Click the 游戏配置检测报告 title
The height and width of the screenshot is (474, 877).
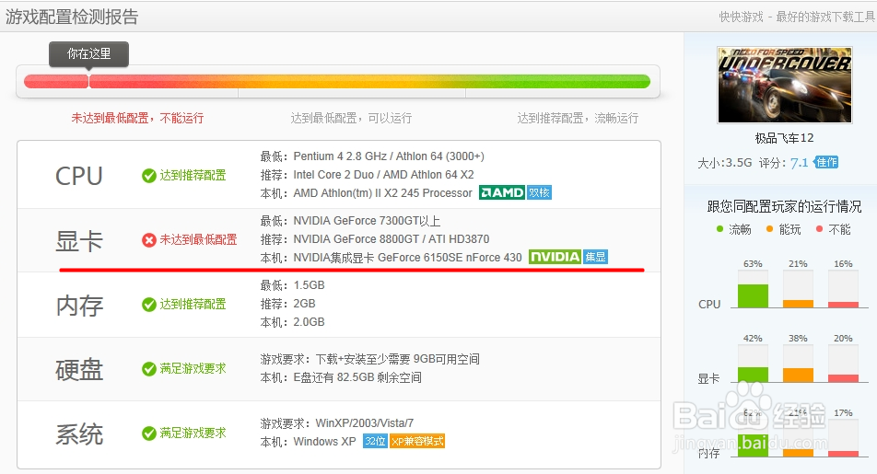(72, 17)
